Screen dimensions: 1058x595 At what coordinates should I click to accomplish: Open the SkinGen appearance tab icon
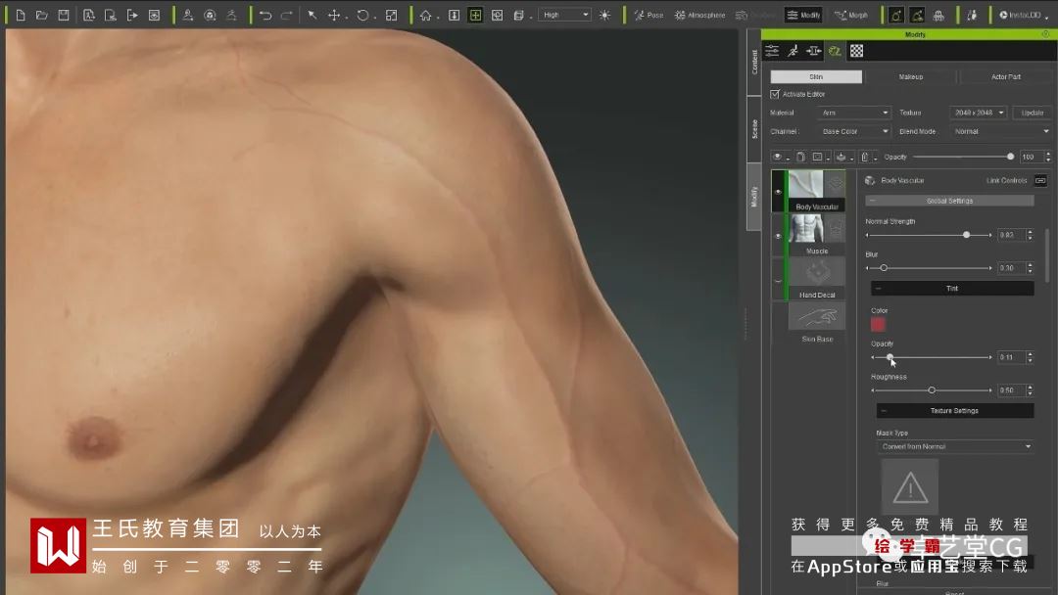[835, 51]
